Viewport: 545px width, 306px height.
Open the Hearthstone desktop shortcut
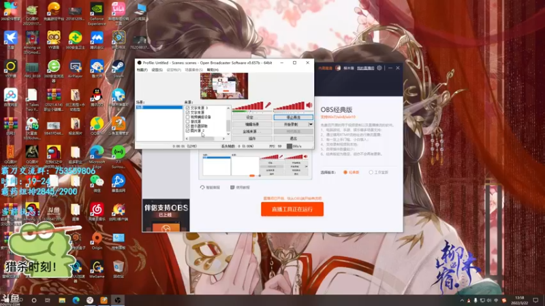pos(118,40)
